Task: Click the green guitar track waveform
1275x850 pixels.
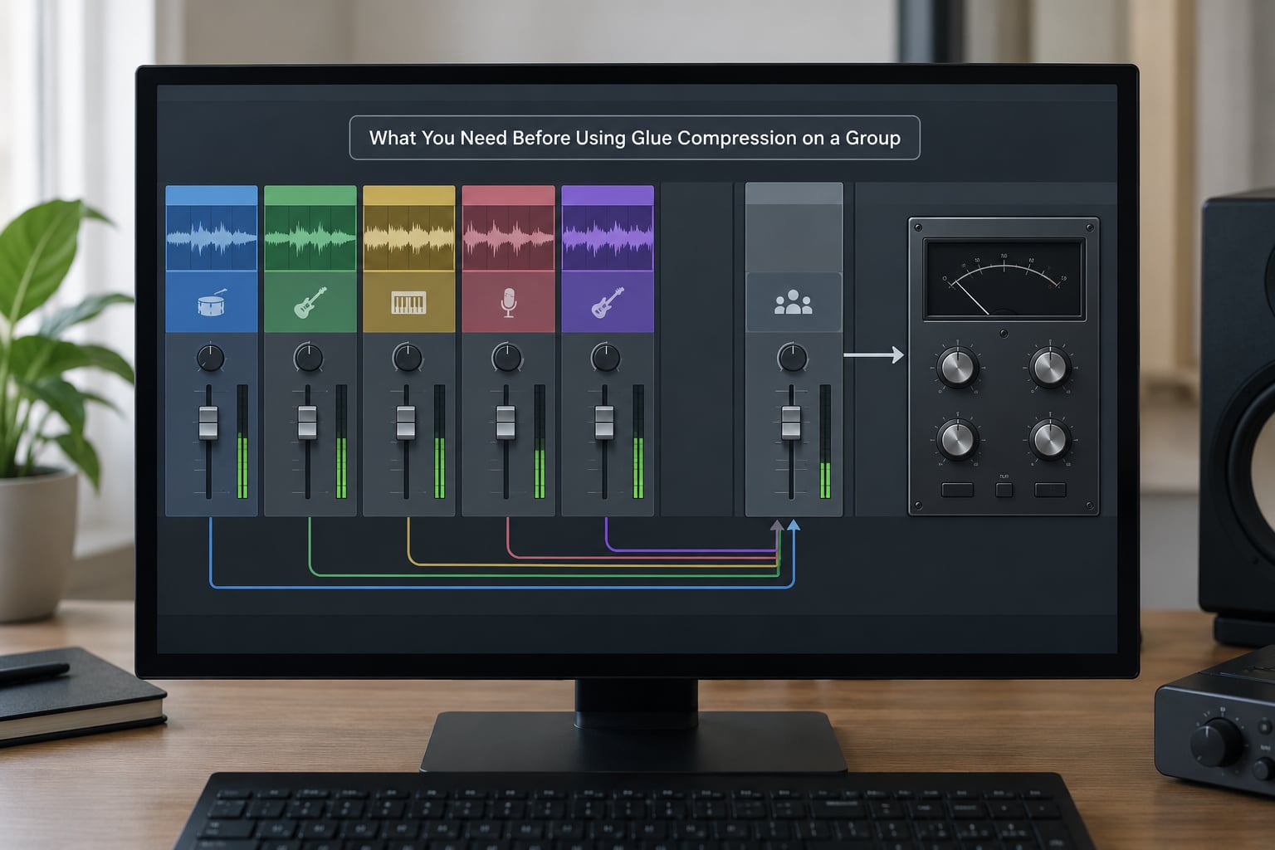Action: click(310, 237)
